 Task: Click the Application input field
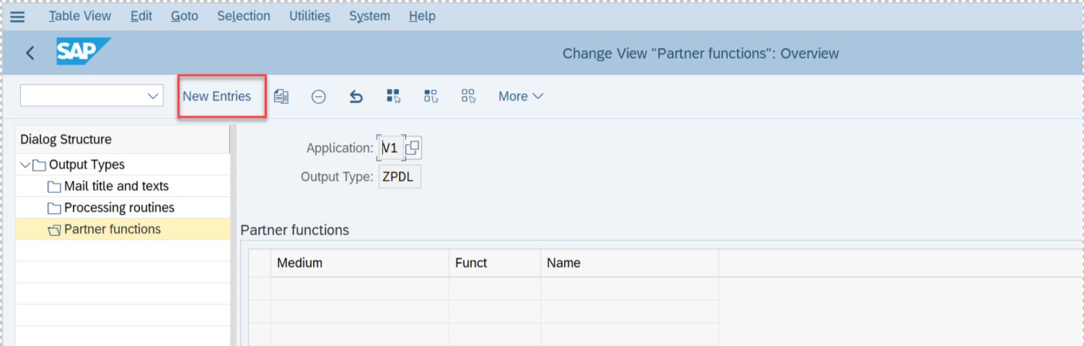coord(391,148)
